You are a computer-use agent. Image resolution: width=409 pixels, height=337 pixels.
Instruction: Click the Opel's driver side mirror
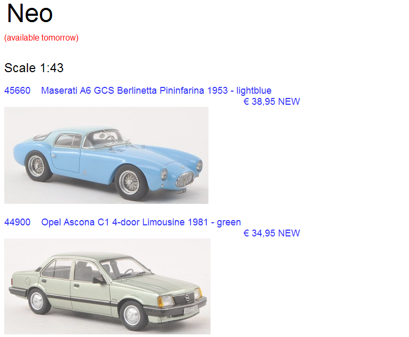99,280
